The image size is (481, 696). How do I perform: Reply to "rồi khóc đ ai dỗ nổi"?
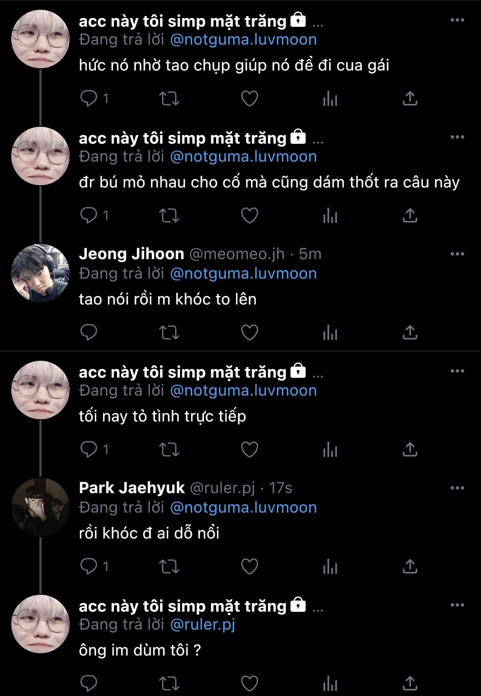(89, 567)
